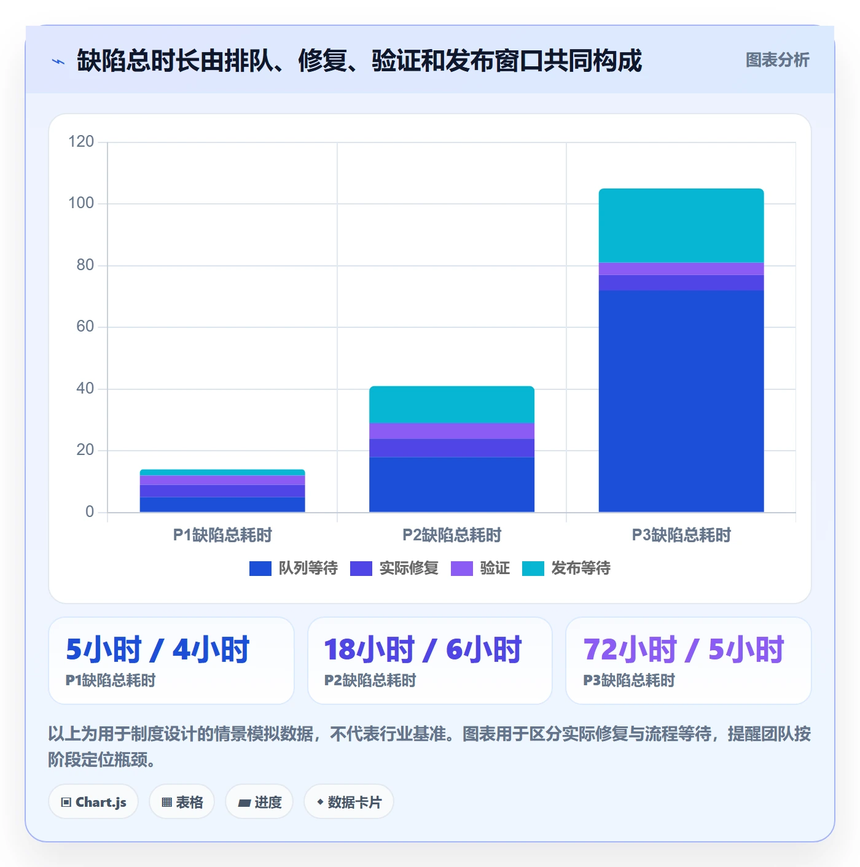Click the square icon in Chart.js chip
Viewport: 860px width, 867px height.
[66, 803]
